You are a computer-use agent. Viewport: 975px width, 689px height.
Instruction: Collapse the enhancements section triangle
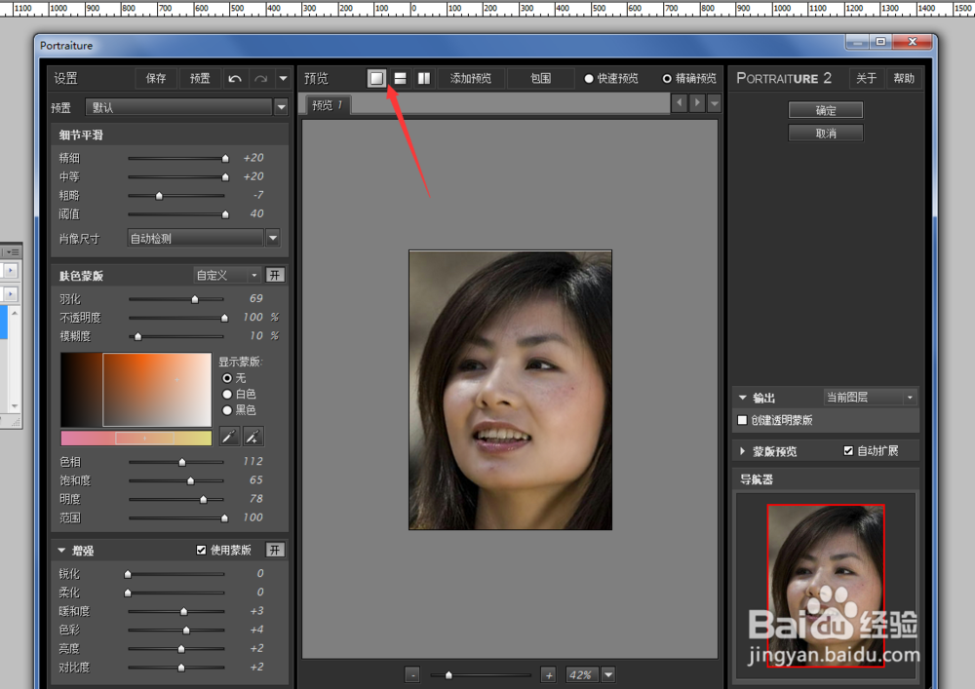pos(61,550)
